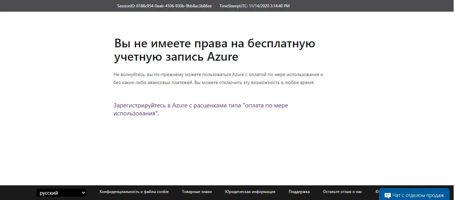Screen dimensions: 455x200
Task: Open the Товарные знаки footer link
Action: [x=197, y=192]
